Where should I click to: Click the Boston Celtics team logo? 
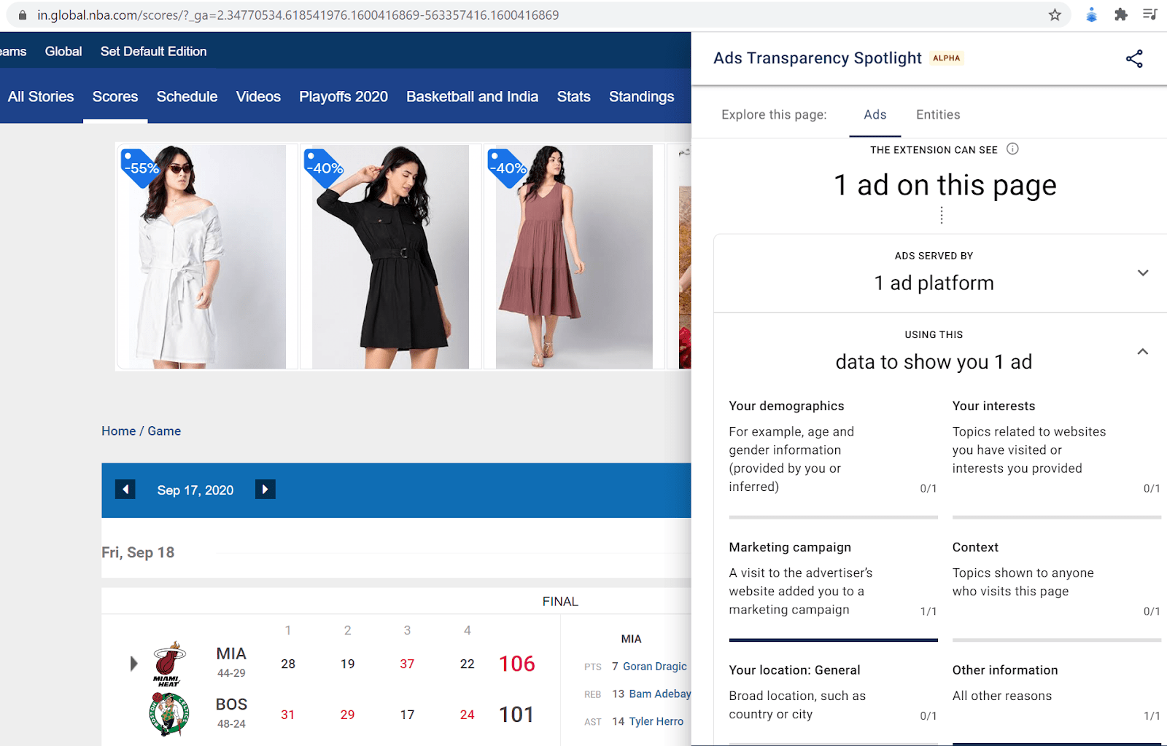(x=167, y=713)
